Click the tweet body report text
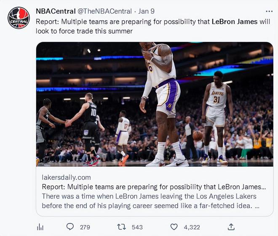Screen dimensions: 278x236 coord(153,26)
